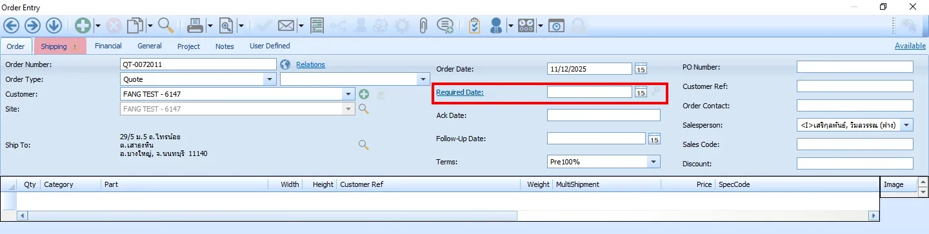The height and width of the screenshot is (234, 929).
Task: Open the Order Type Quote dropdown
Action: 270,79
